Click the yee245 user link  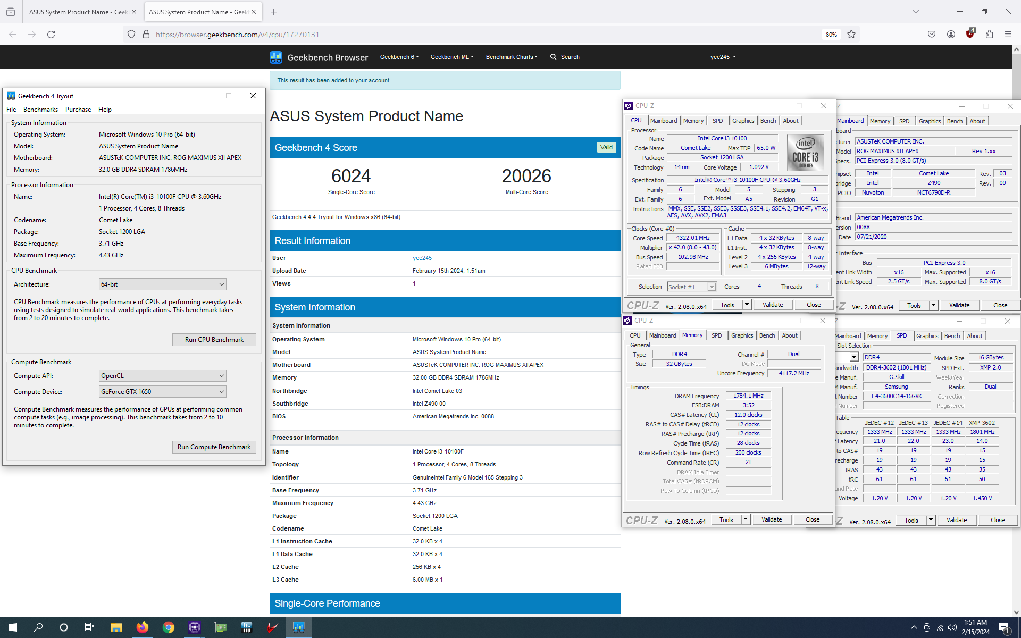(x=422, y=258)
